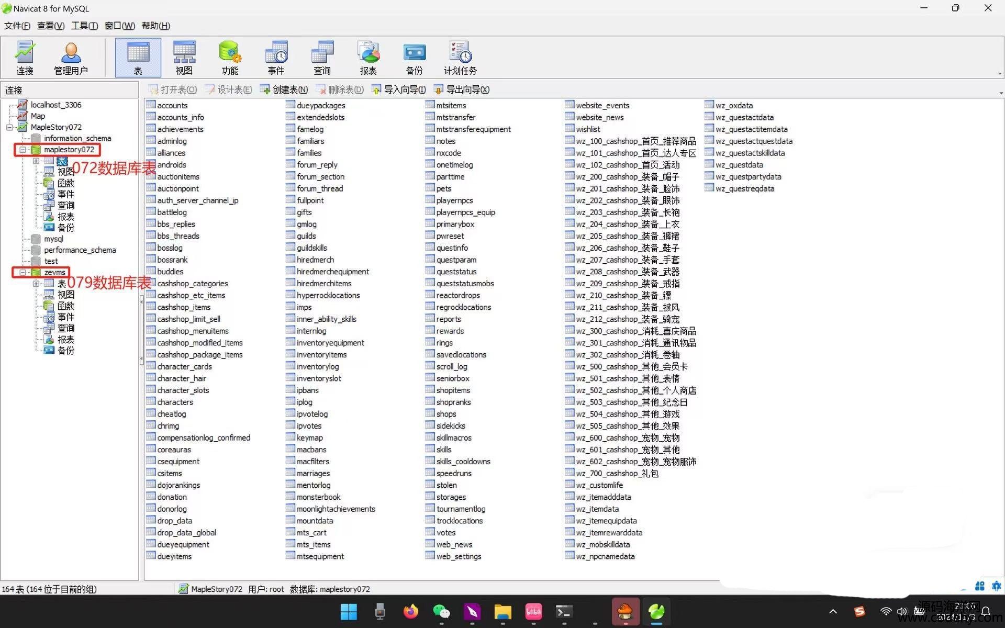Click 设计表 design table button

[229, 89]
